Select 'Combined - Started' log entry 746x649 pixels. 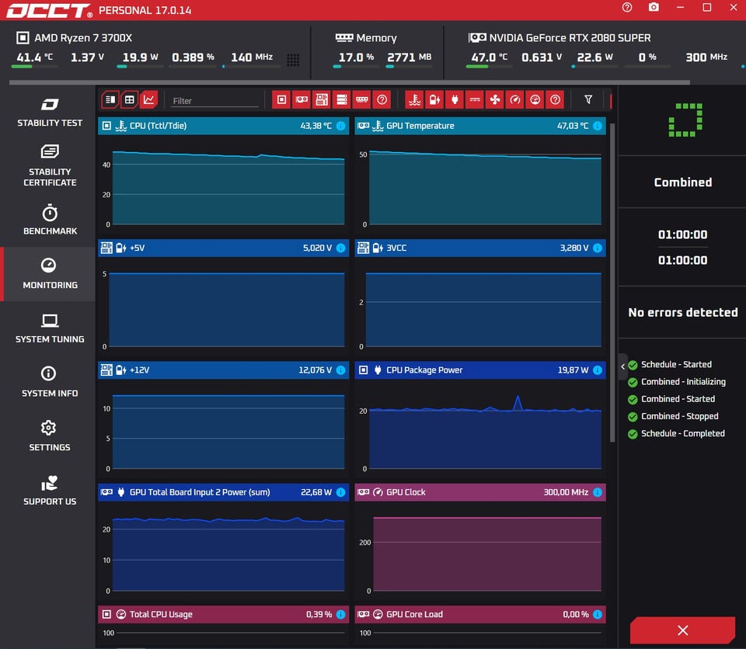[671, 399]
